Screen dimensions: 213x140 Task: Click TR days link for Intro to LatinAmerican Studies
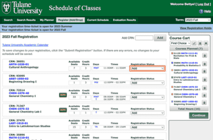(96, 127)
